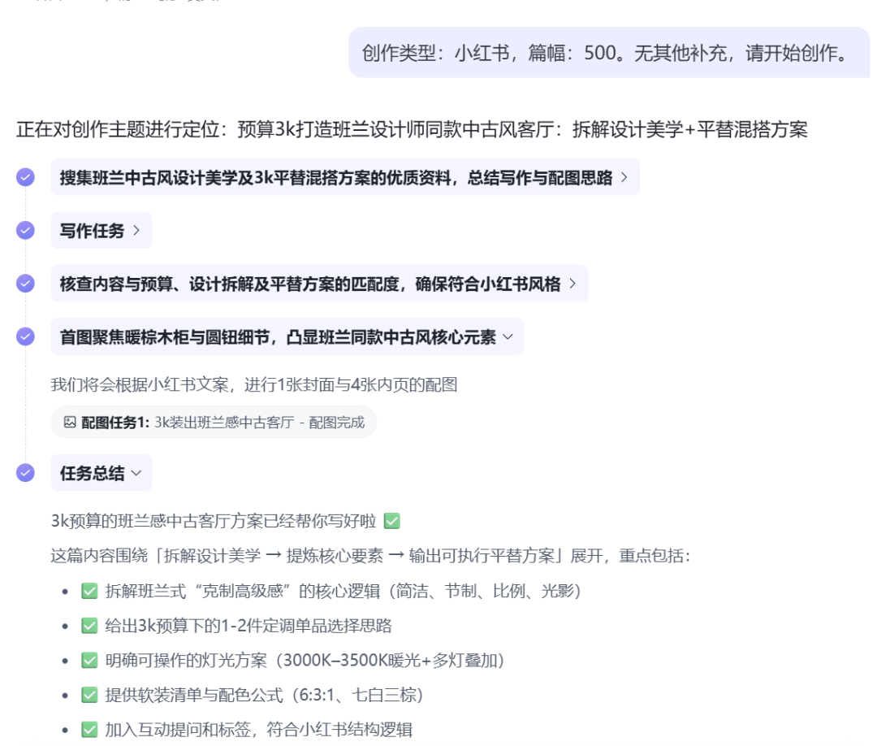Image resolution: width=877 pixels, height=746 pixels.
Task: Click the checkmark icon beside 写作任务
Action: click(25, 230)
